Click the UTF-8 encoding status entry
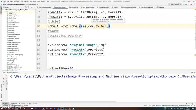196x110 pixels. (153, 106)
